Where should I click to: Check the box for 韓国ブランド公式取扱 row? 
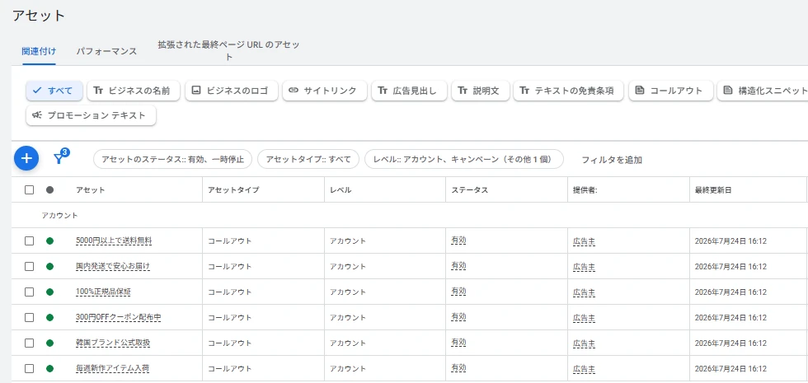click(30, 343)
